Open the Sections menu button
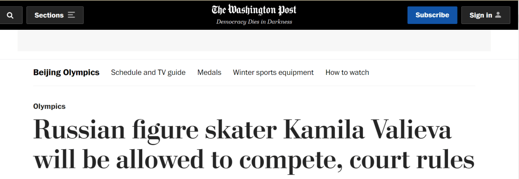519x179 pixels. pos(55,15)
